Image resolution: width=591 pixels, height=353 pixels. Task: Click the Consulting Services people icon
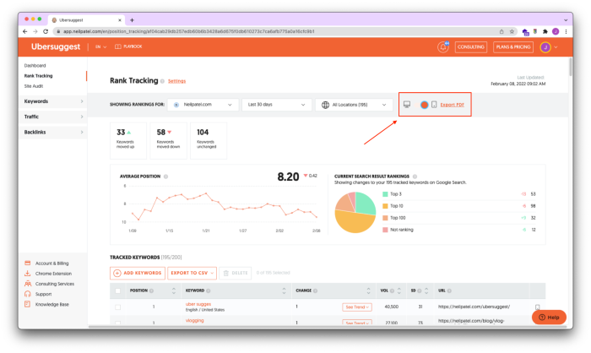(x=28, y=284)
